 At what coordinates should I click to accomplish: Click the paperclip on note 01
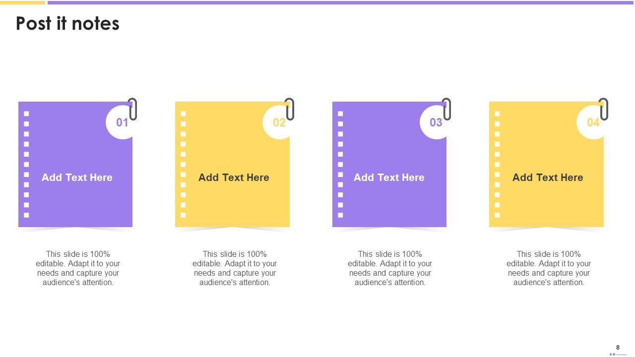pyautogui.click(x=132, y=109)
